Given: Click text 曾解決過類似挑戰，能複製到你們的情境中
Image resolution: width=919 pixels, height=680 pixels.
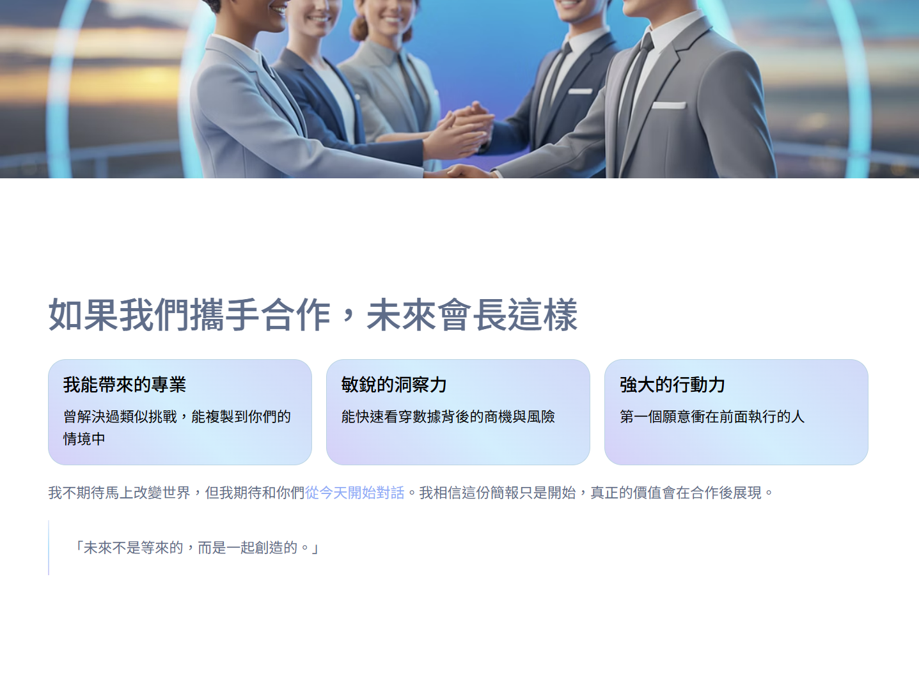Looking at the screenshot, I should point(177,428).
